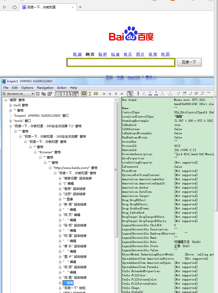Click the hourglass-shaped toolbar icon
The image size is (218, 293).
pos(90,94)
